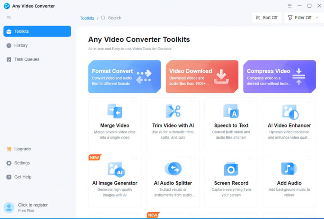Click the 'Add Audio' title text

(x=289, y=183)
